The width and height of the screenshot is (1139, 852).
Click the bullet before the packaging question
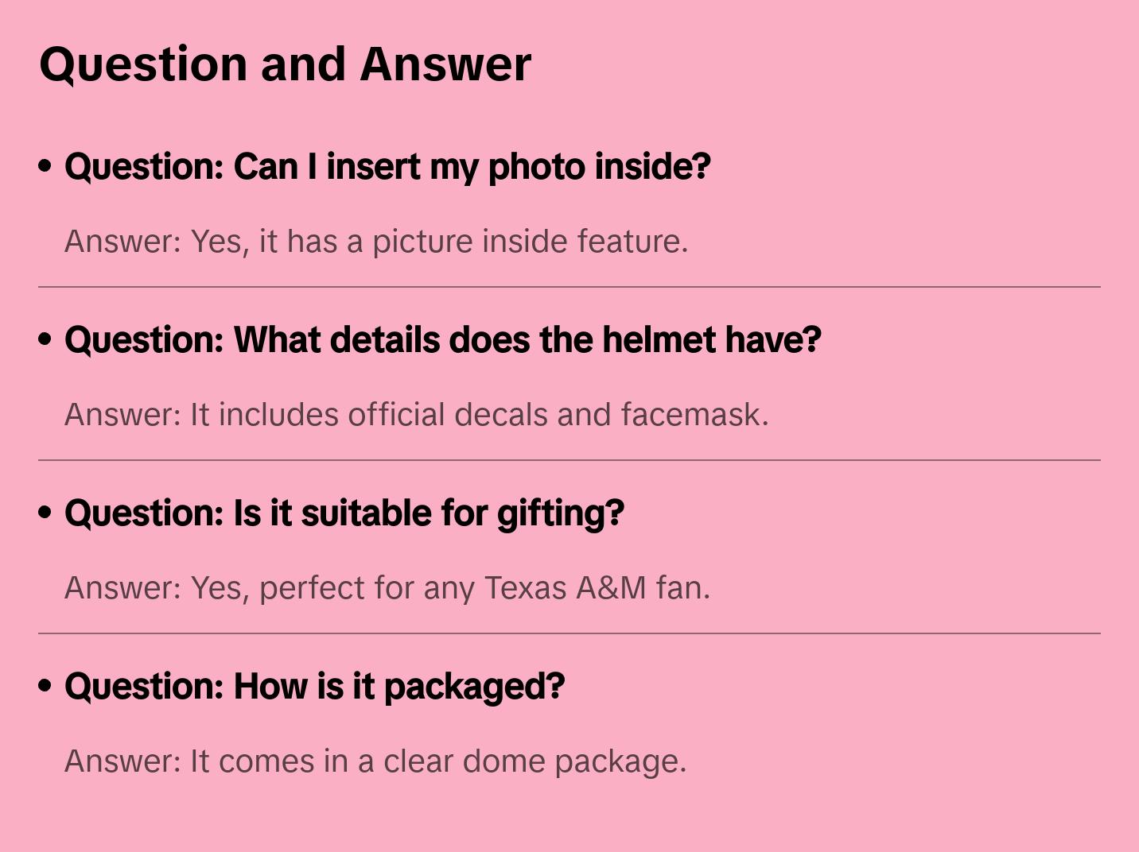pos(45,687)
